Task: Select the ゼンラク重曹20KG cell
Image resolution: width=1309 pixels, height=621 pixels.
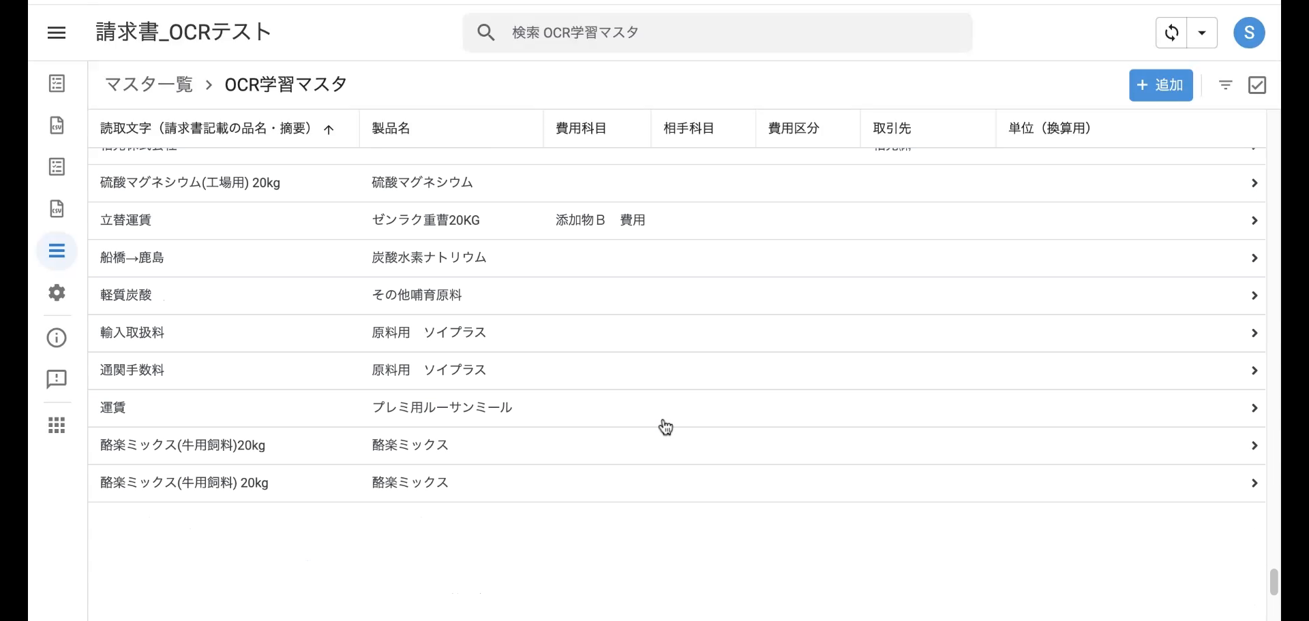Action: click(425, 220)
